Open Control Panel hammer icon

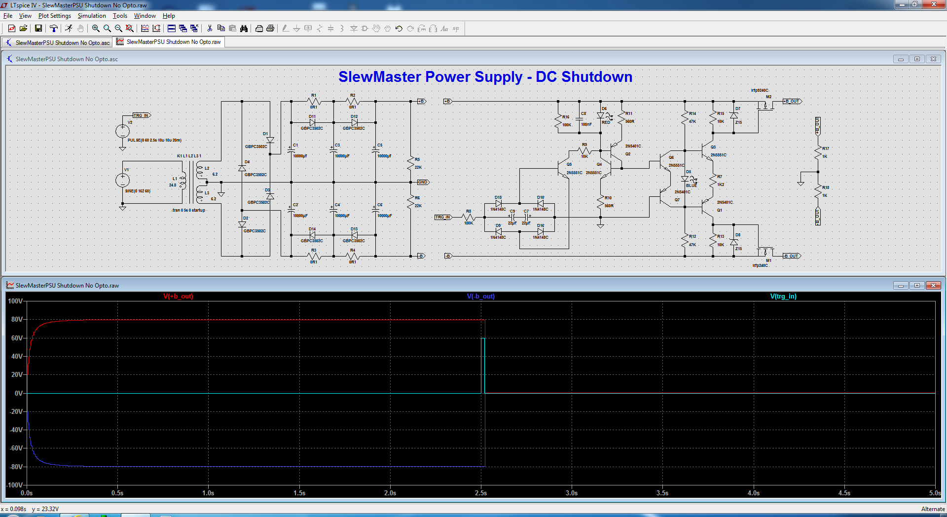coord(54,29)
